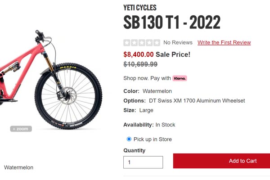Click the SB130 T1 - 2022 title
Image resolution: width=270 pixels, height=180 pixels.
(x=172, y=22)
